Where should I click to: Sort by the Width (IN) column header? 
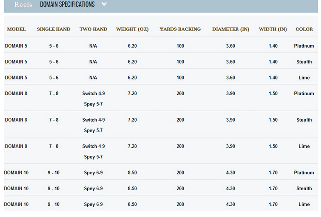click(x=273, y=29)
